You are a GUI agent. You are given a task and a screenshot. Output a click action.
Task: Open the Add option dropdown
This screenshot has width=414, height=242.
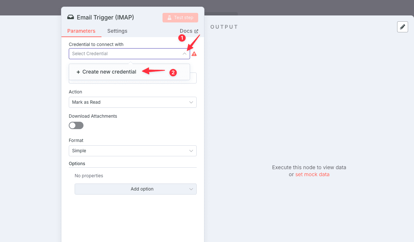pyautogui.click(x=135, y=189)
